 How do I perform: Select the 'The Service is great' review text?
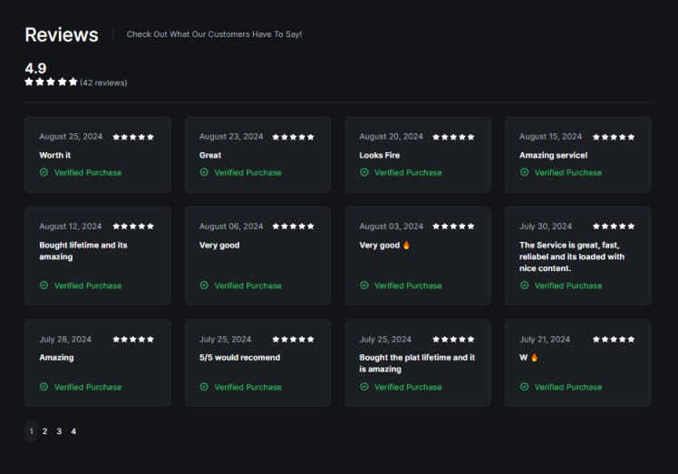571,256
